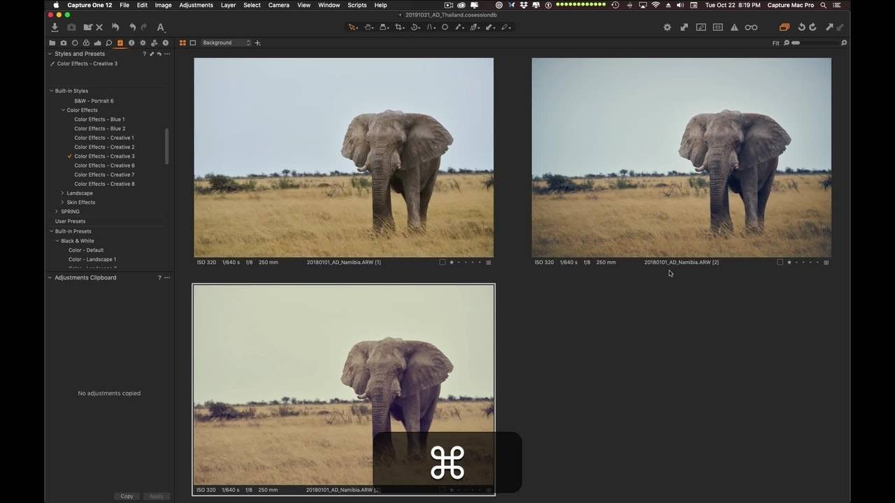
Task: Click the Import images icon
Action: click(55, 27)
